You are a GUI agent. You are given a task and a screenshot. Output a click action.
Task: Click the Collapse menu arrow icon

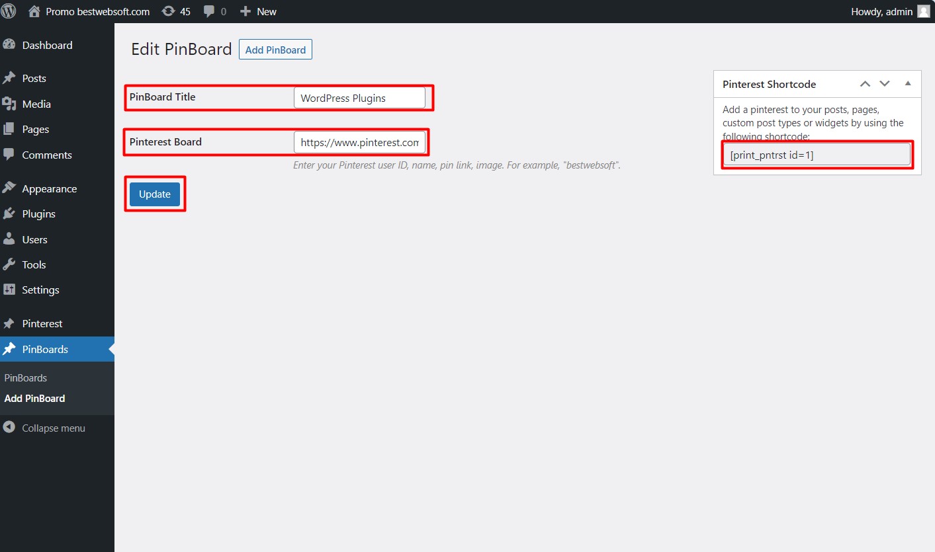pos(9,428)
